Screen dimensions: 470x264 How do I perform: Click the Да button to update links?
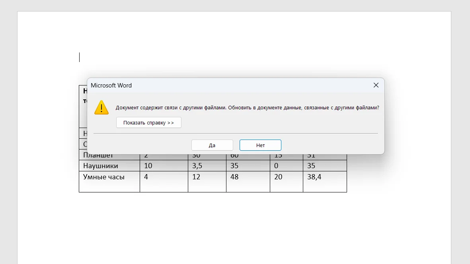(x=212, y=145)
